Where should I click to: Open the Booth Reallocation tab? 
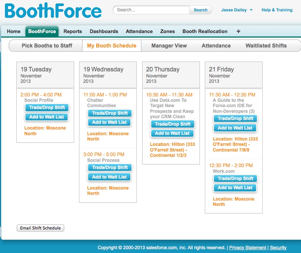(205, 32)
